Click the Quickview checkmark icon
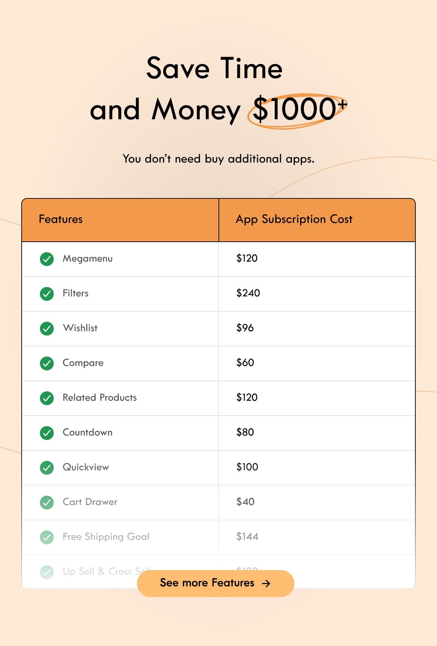The width and height of the screenshot is (437, 646). click(x=46, y=467)
